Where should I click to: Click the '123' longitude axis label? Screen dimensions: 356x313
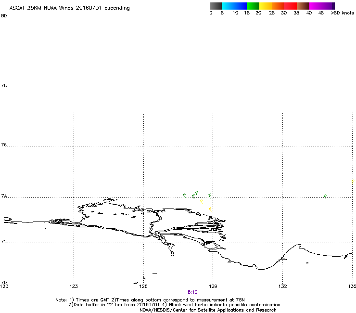pos(74,286)
